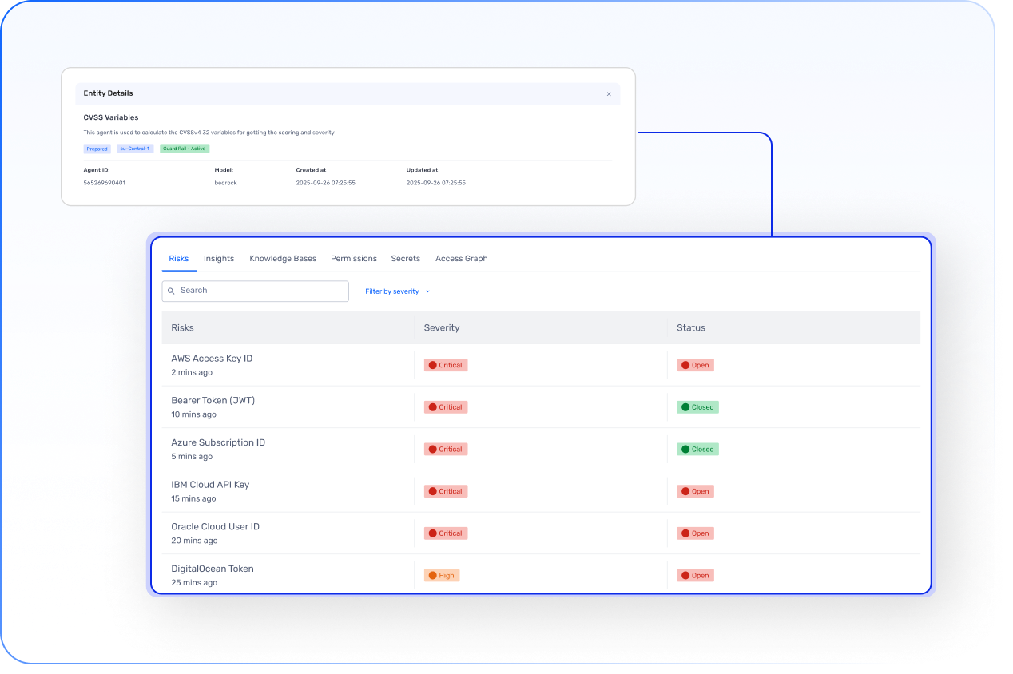Open the Knowledge Bases tab
Viewport: 1013px width, 674px height.
tap(283, 259)
